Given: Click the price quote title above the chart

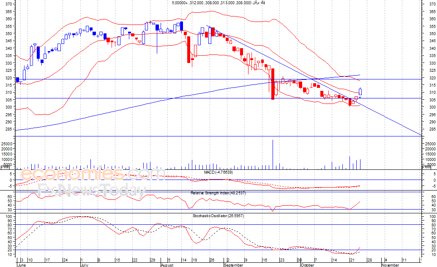Looking at the screenshot, I should pyautogui.click(x=218, y=3).
